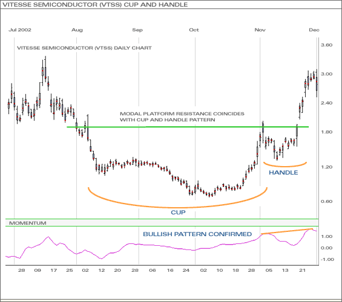The image size is (342, 302).
Task: Click the '05' date tick label
Action: coord(269,271)
